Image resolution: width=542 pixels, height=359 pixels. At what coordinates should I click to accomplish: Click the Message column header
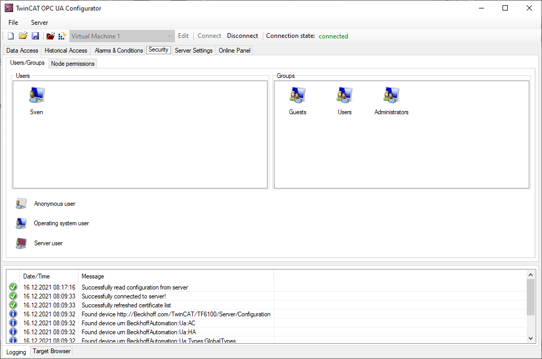tap(176, 276)
